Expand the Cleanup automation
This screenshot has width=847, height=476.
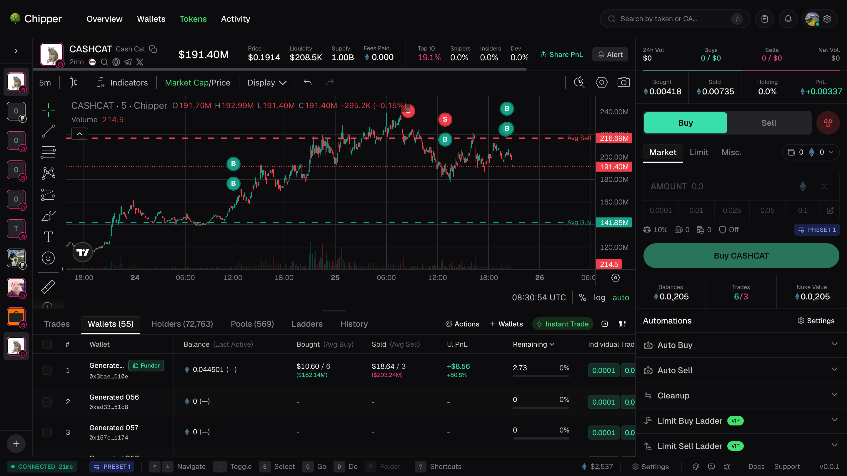click(x=741, y=395)
